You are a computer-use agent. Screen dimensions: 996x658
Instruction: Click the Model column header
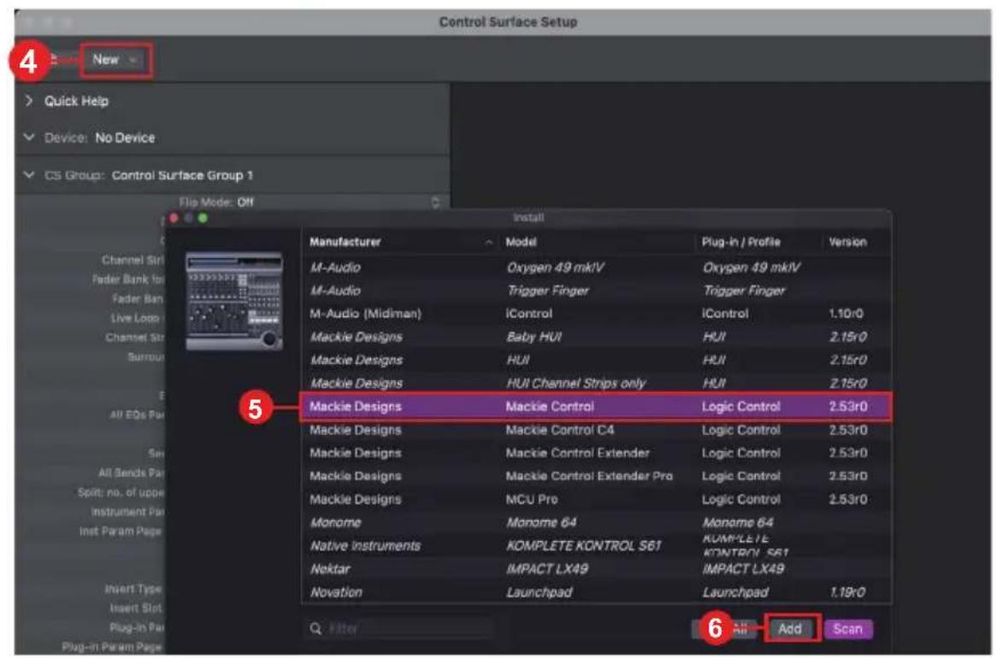click(x=521, y=242)
